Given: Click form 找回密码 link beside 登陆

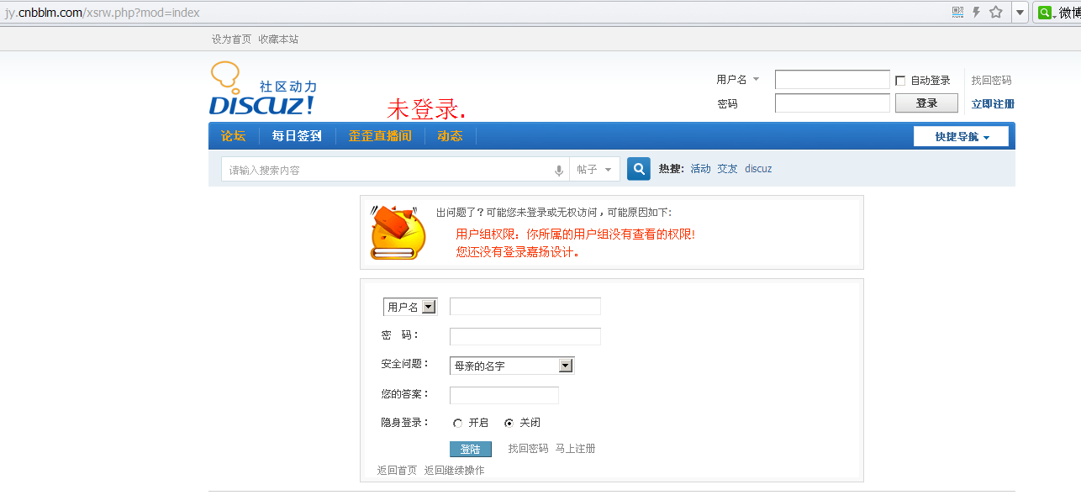Looking at the screenshot, I should (x=528, y=449).
